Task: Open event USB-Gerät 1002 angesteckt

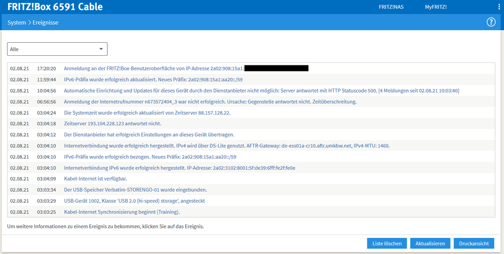Action: pyautogui.click(x=134, y=201)
